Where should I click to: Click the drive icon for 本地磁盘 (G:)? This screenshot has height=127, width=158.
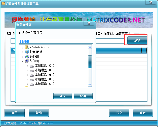click(32, 84)
